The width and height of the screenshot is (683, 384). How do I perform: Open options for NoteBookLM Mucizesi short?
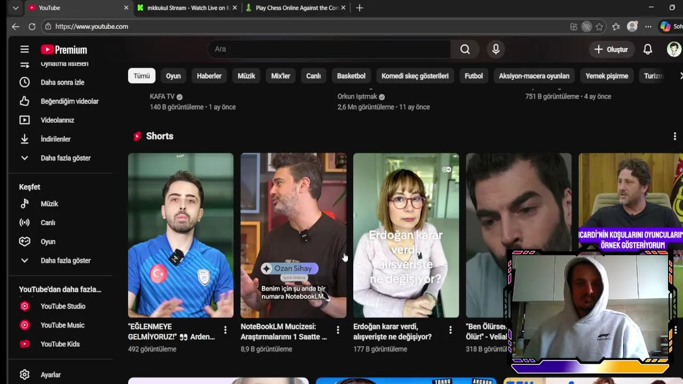tap(338, 330)
